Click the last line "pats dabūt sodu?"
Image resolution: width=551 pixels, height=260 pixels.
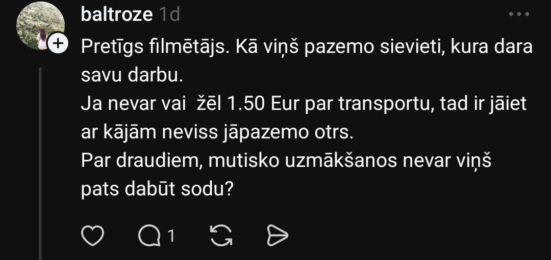pos(157,190)
